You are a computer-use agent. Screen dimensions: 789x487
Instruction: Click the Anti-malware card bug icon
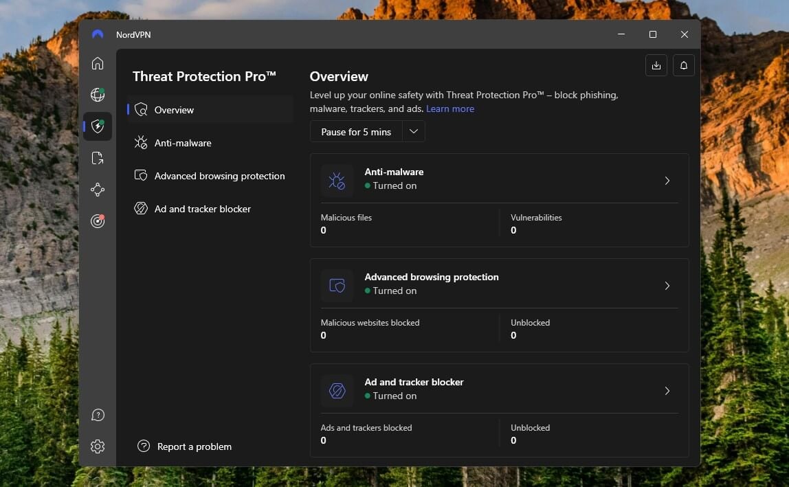337,180
